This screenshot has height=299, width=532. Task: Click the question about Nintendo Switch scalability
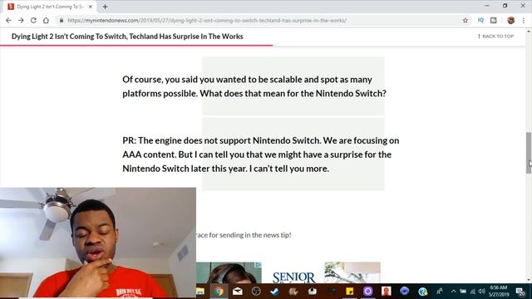pos(254,86)
